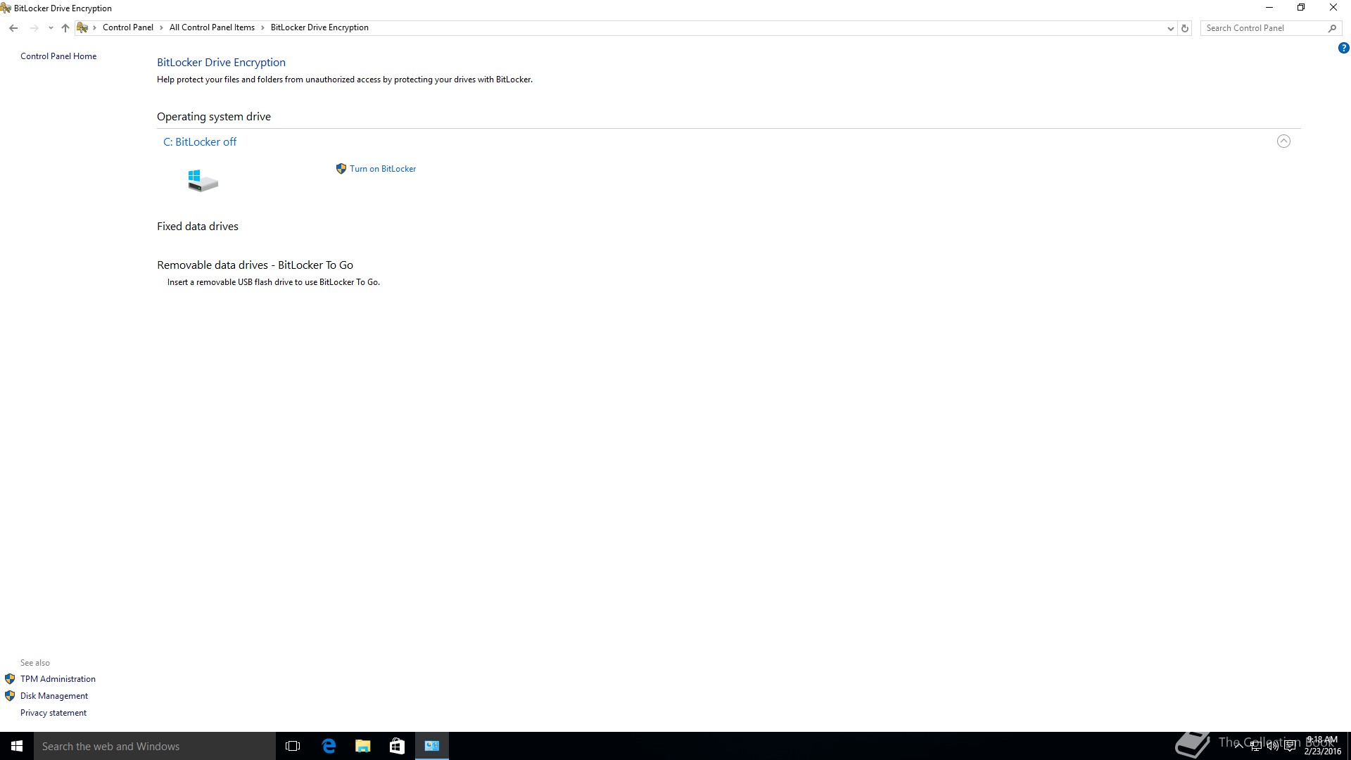Minimize the BitLocker Drive Encryption window
The image size is (1351, 760).
pos(1269,8)
